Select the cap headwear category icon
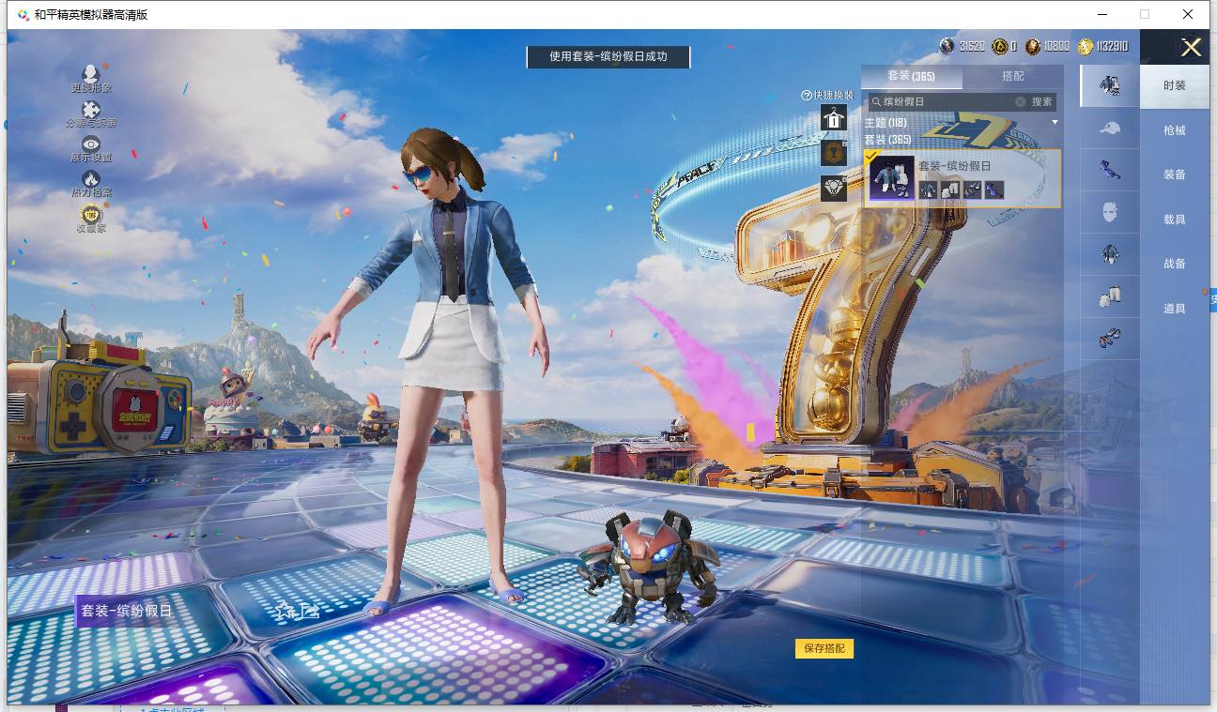Image resolution: width=1217 pixels, height=712 pixels. point(1110,129)
